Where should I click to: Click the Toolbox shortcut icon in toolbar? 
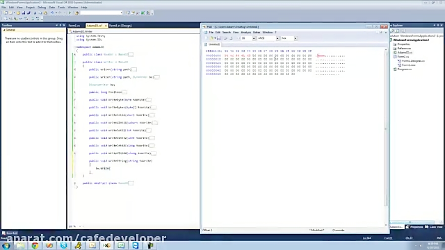pyautogui.click(x=138, y=13)
